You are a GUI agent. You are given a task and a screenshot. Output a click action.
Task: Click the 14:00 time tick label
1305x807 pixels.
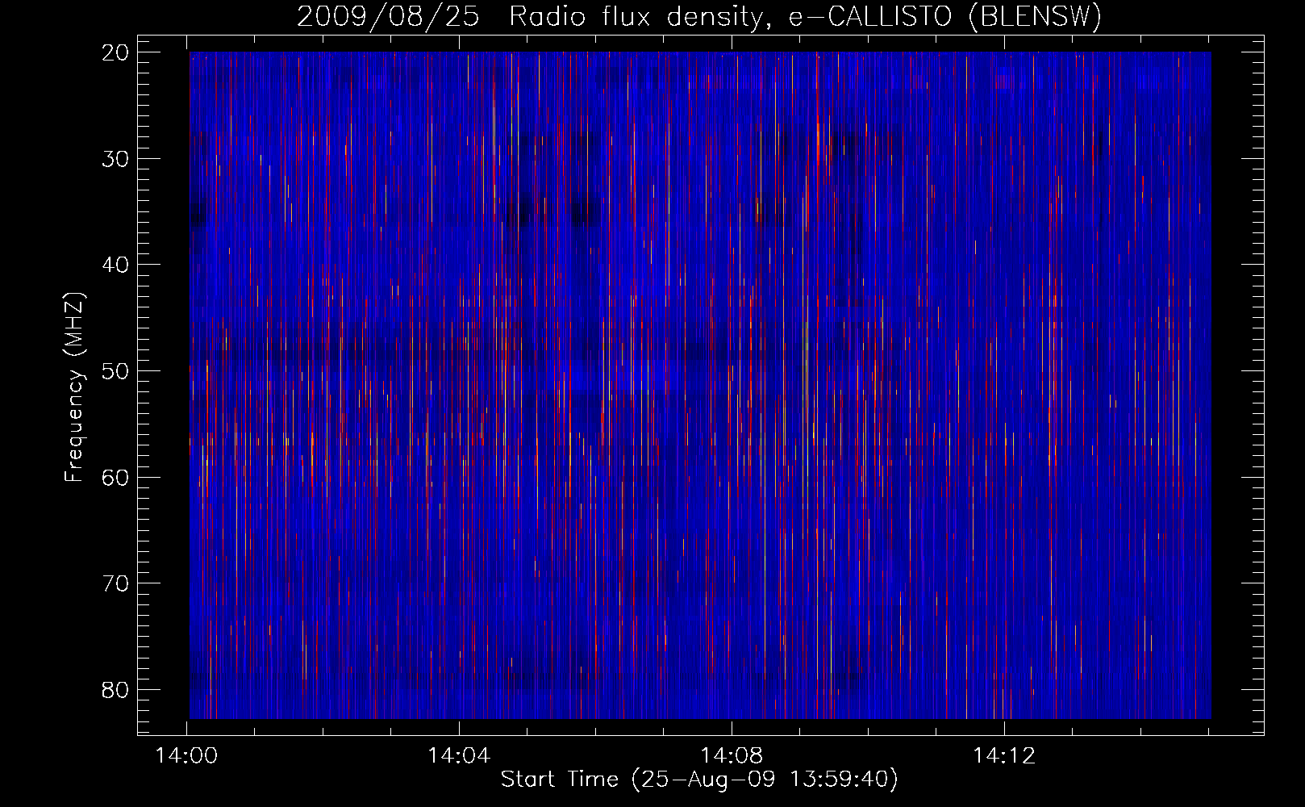[187, 756]
